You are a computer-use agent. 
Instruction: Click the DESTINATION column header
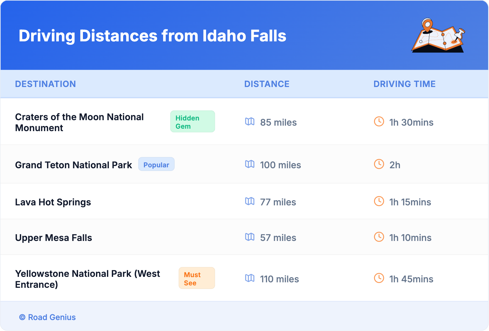(x=45, y=84)
